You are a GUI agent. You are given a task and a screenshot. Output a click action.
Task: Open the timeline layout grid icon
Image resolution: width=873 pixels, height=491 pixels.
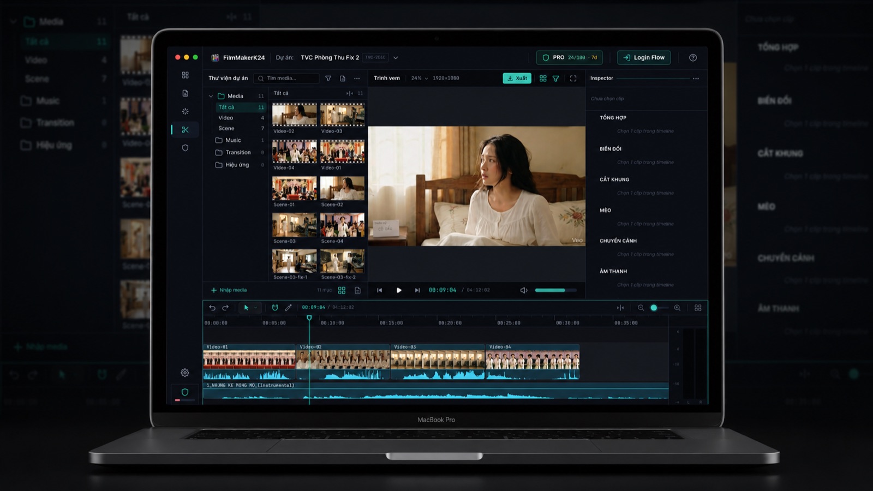pyautogui.click(x=698, y=308)
